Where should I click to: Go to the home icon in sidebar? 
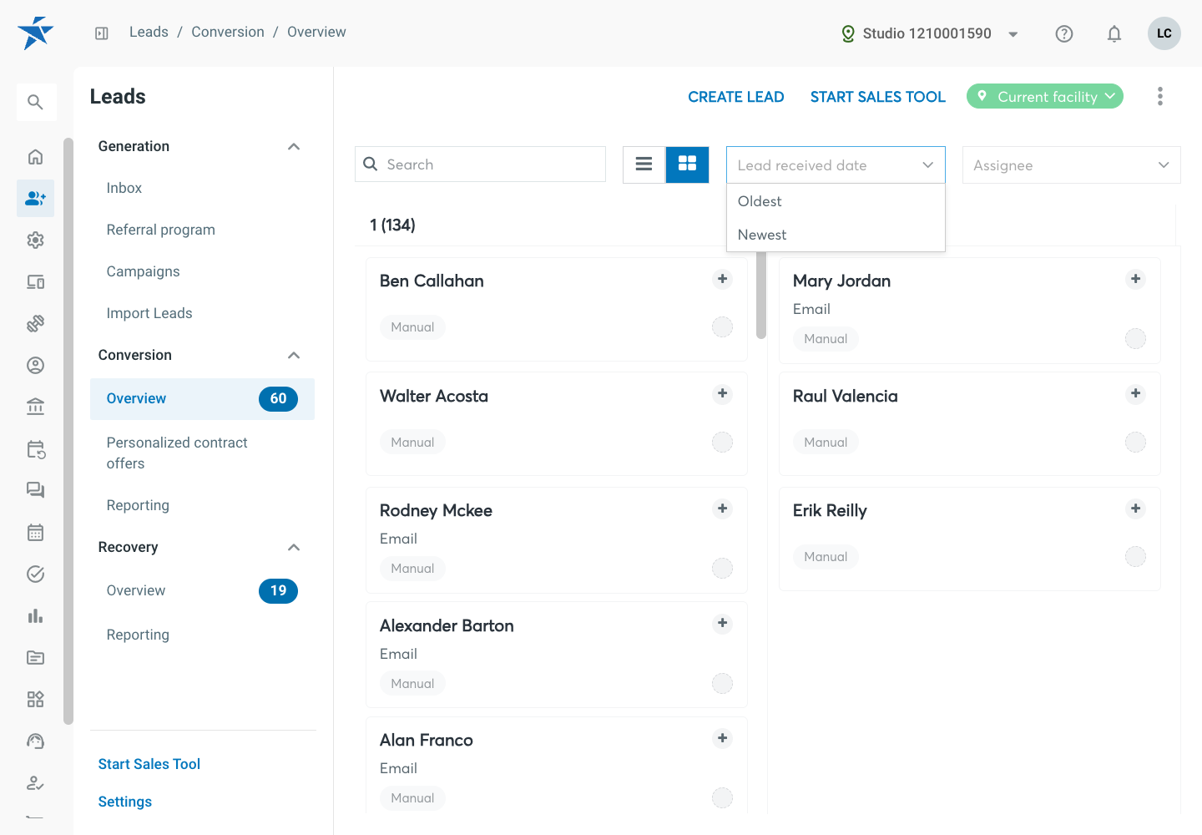tap(35, 157)
